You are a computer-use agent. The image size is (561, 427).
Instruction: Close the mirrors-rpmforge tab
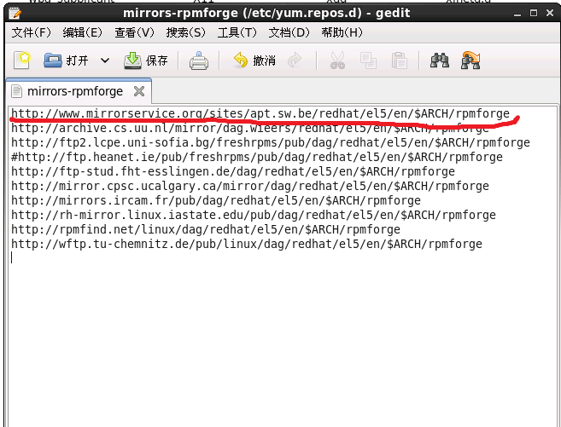pos(139,91)
